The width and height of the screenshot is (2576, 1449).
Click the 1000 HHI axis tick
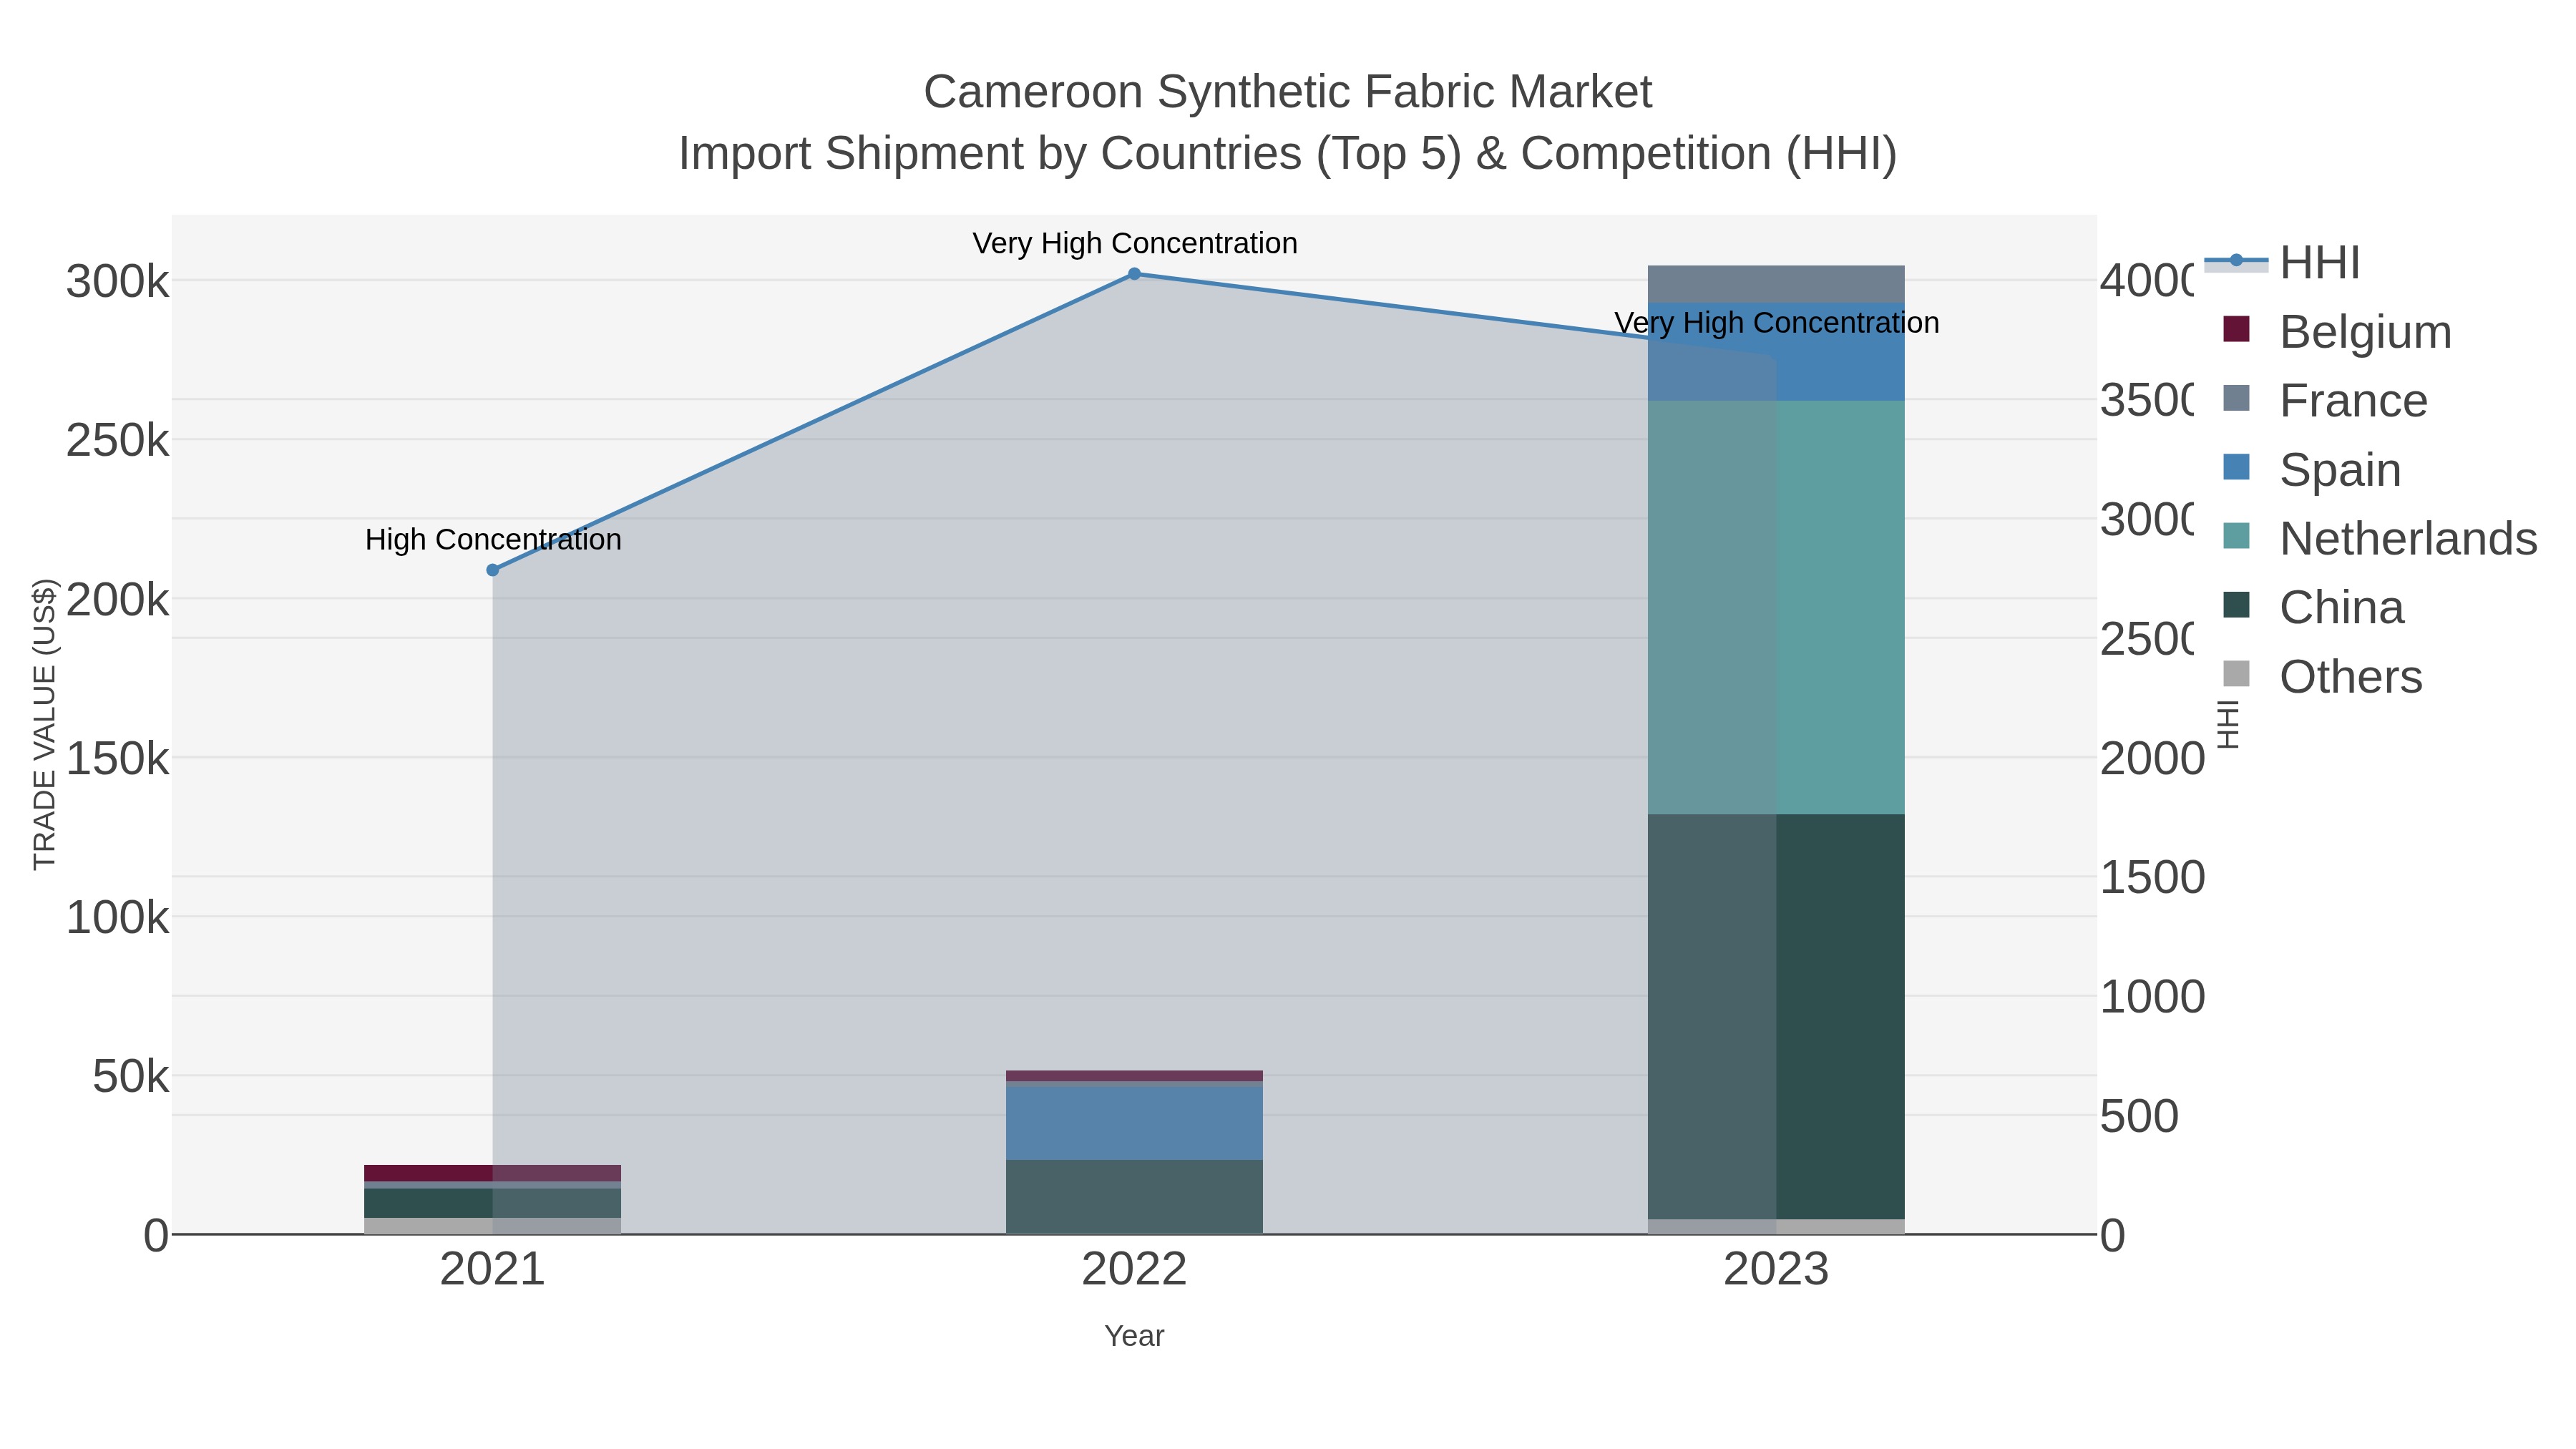pos(2152,997)
